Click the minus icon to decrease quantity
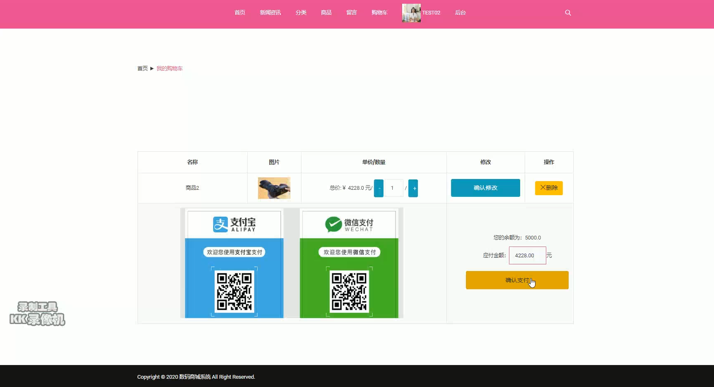The width and height of the screenshot is (714, 387). coord(379,188)
